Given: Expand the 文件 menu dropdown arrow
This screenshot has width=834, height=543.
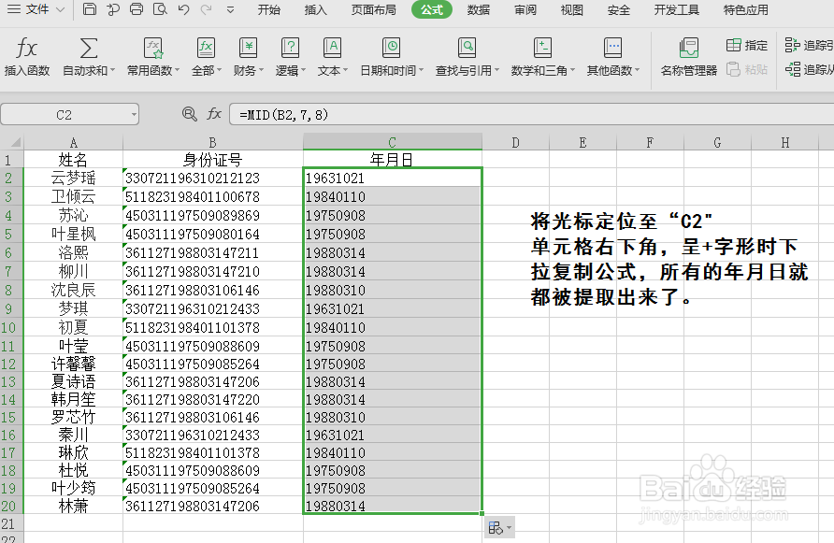Looking at the screenshot, I should [x=59, y=9].
